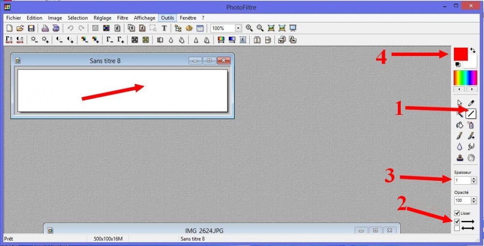Open the 100% zoom level dropdown
Screen dimensions: 484x246
(238, 28)
